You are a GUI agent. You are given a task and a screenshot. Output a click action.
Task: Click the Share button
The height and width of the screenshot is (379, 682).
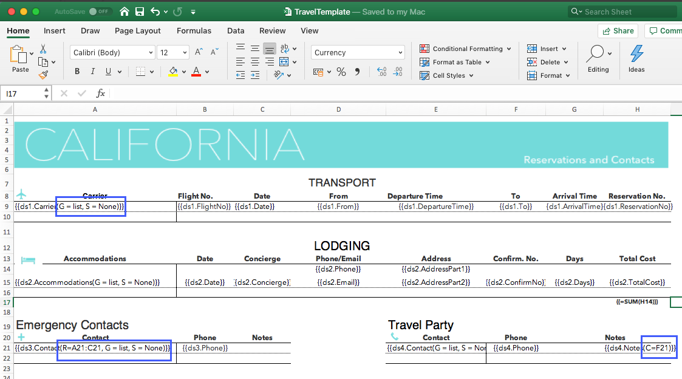coord(618,31)
